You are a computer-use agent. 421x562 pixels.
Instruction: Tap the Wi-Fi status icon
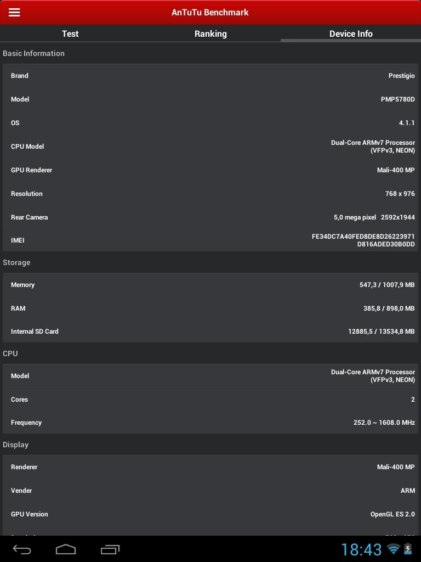[393, 549]
